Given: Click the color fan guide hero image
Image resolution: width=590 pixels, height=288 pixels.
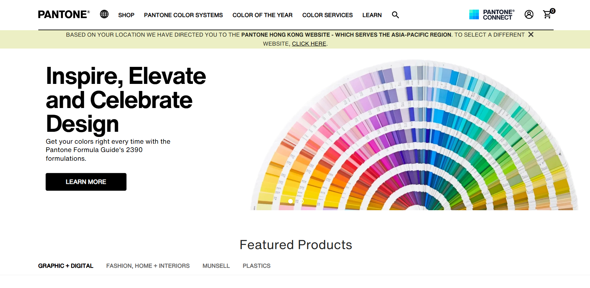Looking at the screenshot, I should [x=415, y=135].
